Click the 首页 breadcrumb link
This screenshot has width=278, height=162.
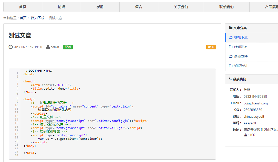pyautogui.click(x=23, y=18)
